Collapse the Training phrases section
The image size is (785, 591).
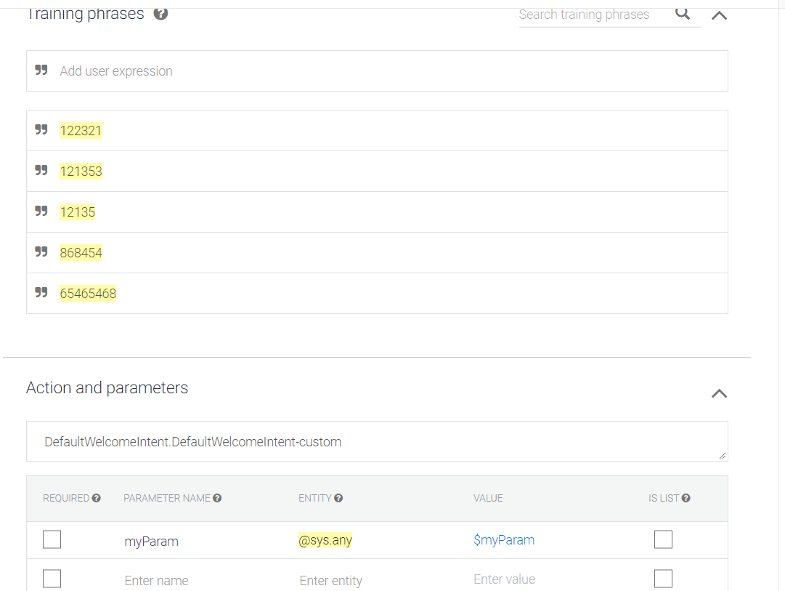click(720, 15)
